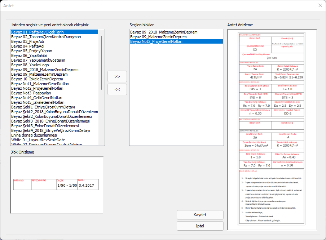
Task: Click the << remove block button
Action: [x=117, y=89]
